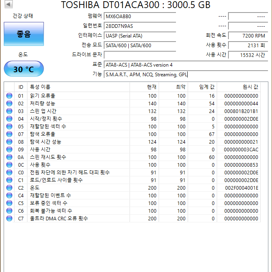Click status orb for 08 탐색 시간 성능
The height and width of the screenshot is (272, 272).
(9, 142)
